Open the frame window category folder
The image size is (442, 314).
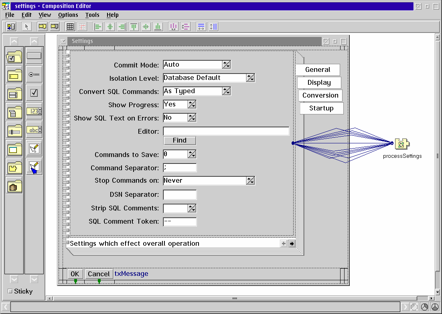(x=14, y=149)
